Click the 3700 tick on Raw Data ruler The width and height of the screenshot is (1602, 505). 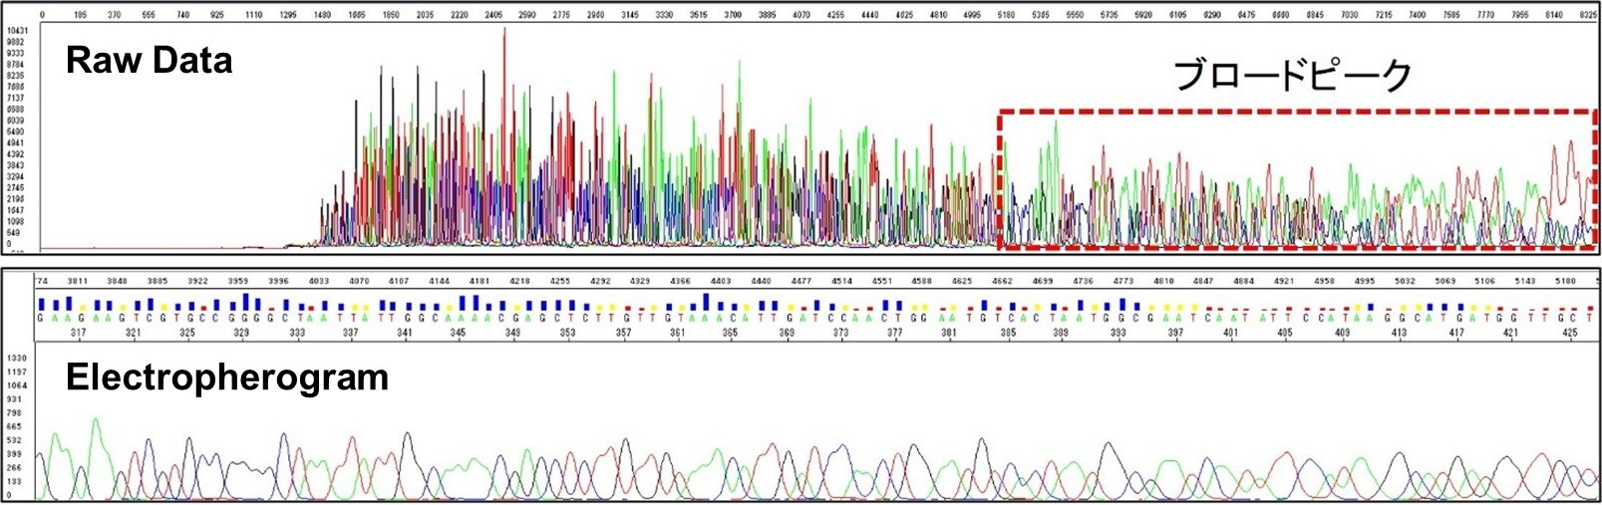(x=733, y=15)
